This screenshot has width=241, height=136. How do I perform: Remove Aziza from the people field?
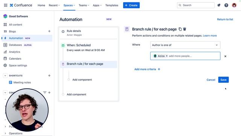point(166,56)
